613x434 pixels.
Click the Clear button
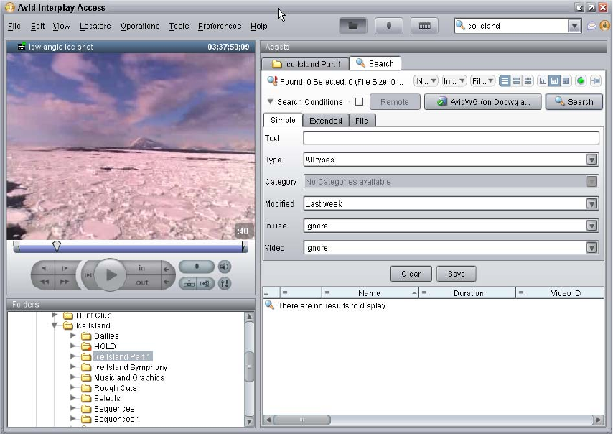pos(411,274)
